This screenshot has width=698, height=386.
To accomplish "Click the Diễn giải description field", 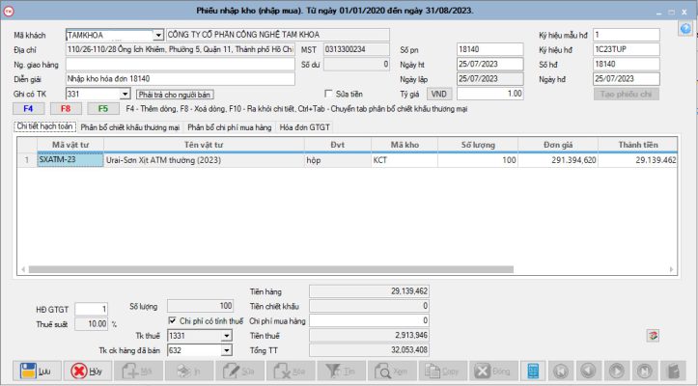I will (181, 79).
